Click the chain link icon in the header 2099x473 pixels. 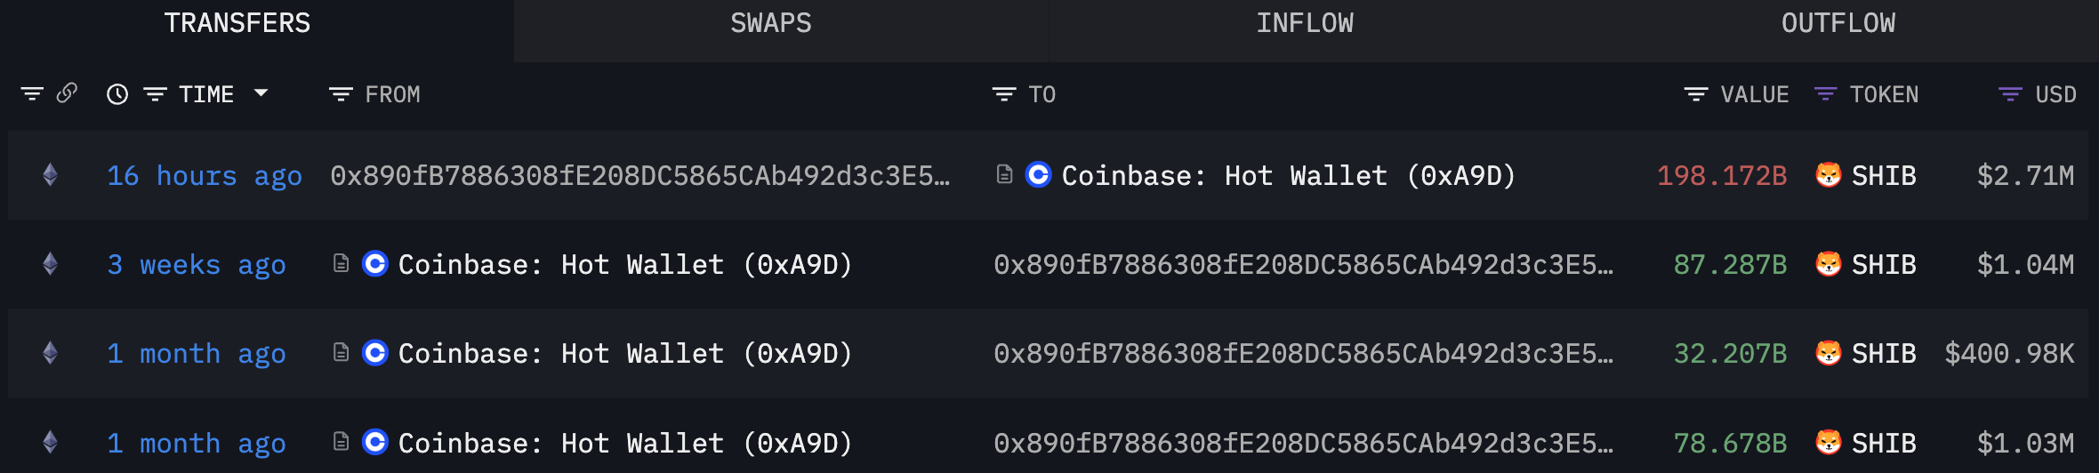[67, 93]
